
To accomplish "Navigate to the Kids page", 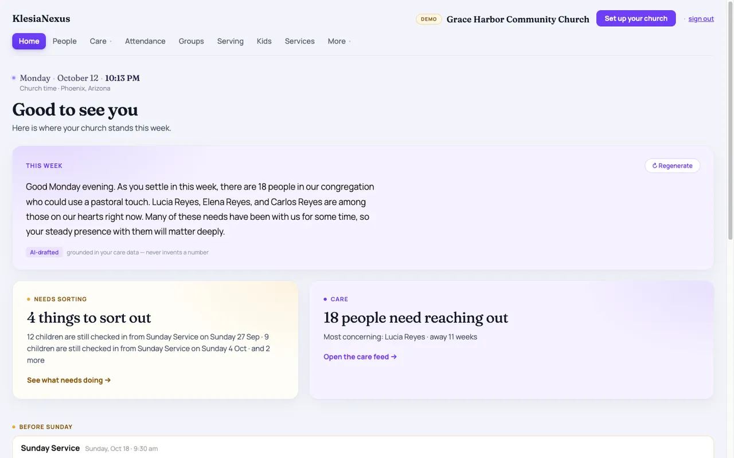I will coord(264,41).
